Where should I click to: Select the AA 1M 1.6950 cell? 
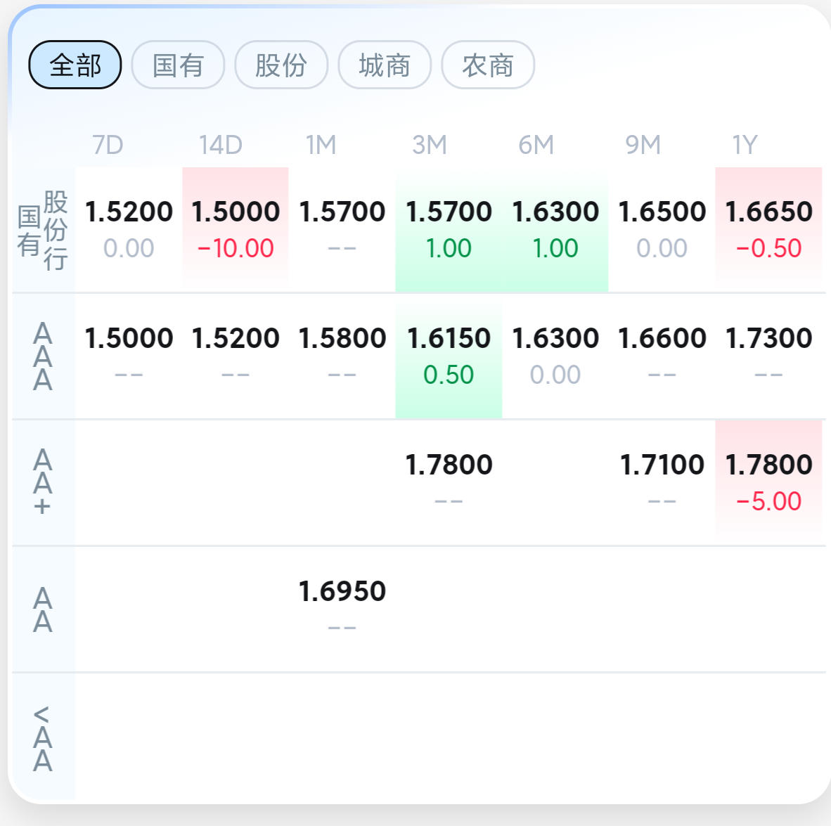click(x=342, y=609)
